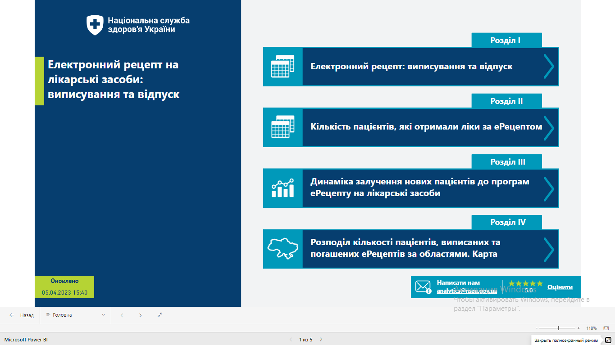
Task: Click zoom in plus icon
Action: [x=579, y=328]
